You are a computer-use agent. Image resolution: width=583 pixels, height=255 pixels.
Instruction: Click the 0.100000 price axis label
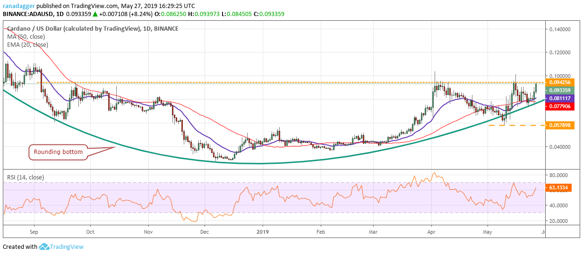tap(559, 76)
